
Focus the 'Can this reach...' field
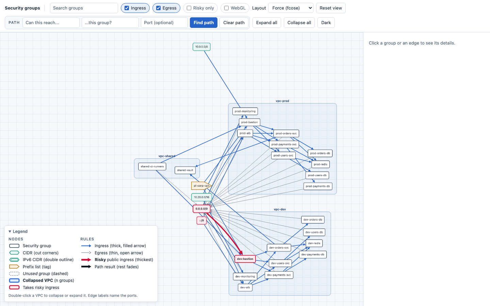(51, 23)
